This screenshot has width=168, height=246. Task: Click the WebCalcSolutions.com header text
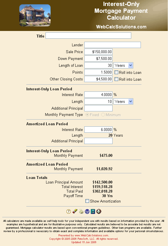tap(121, 27)
